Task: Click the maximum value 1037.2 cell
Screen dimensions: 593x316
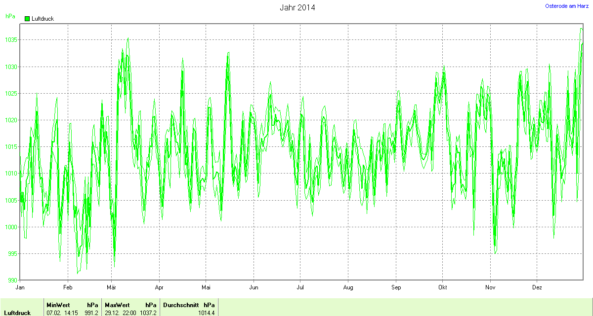Action: click(148, 313)
